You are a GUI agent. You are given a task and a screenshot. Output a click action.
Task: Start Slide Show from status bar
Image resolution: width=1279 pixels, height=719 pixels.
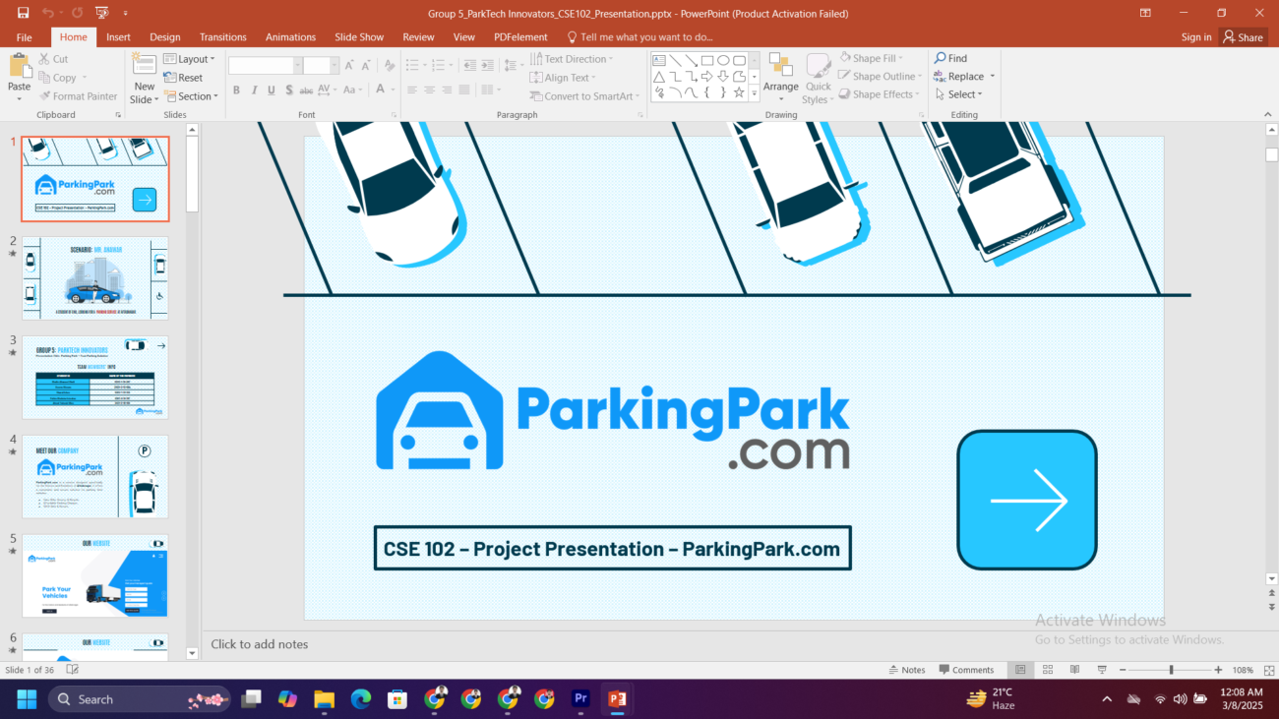[x=1101, y=670]
